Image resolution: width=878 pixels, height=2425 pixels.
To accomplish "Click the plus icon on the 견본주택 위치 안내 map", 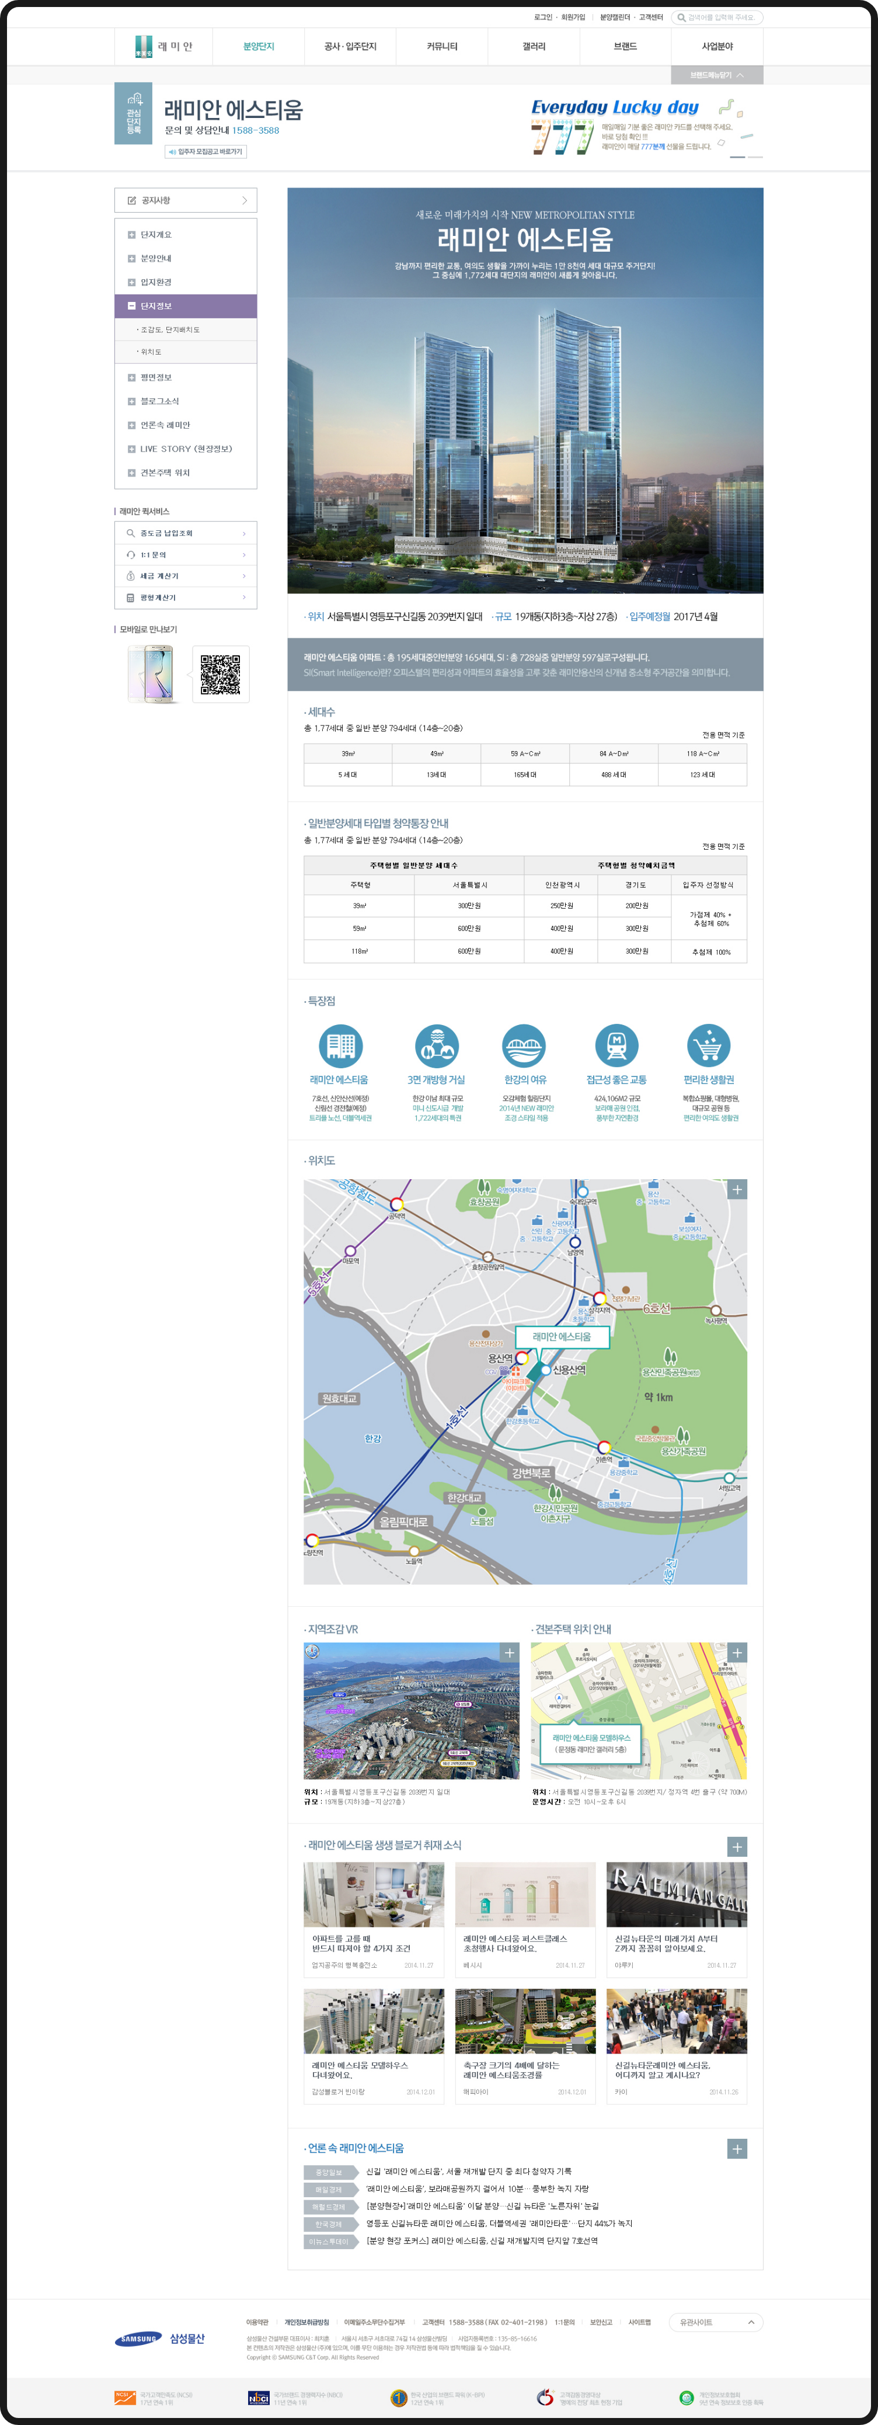I will 737,1653.
